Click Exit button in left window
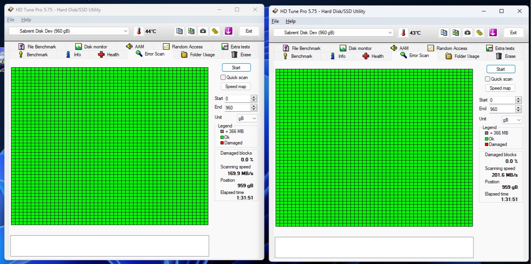This screenshot has height=264, width=532. click(x=249, y=31)
